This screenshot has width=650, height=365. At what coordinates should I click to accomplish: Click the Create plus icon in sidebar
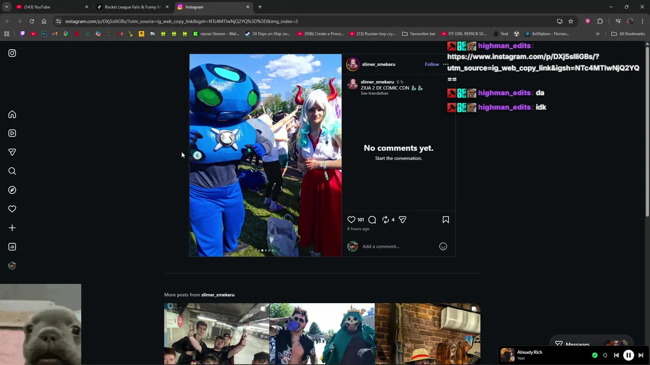tap(12, 228)
